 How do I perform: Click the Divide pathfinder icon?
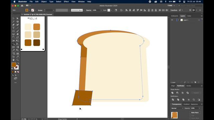[x=173, y=100]
